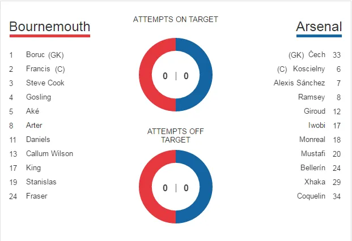Open Callum Wilson's player entry
This screenshot has height=241, width=352.
point(49,154)
